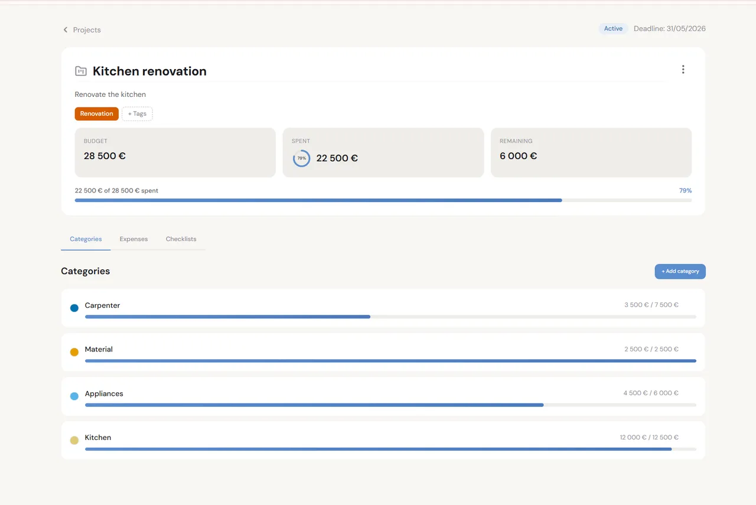The height and width of the screenshot is (505, 756).
Task: Select the Kitchen category name
Action: [98, 438]
